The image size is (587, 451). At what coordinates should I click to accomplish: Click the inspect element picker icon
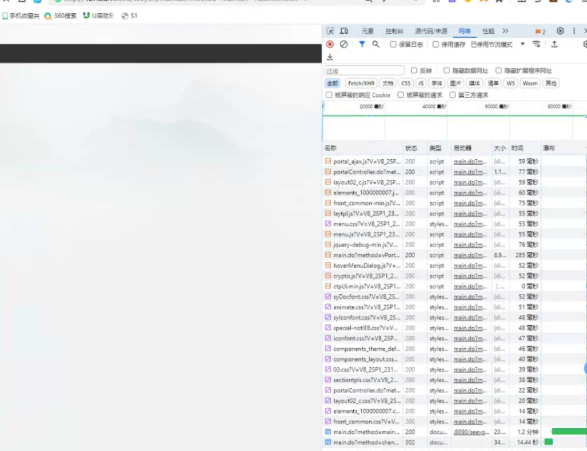(330, 31)
